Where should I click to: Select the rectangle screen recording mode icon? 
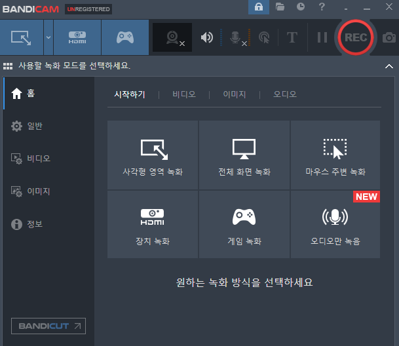[x=22, y=37]
